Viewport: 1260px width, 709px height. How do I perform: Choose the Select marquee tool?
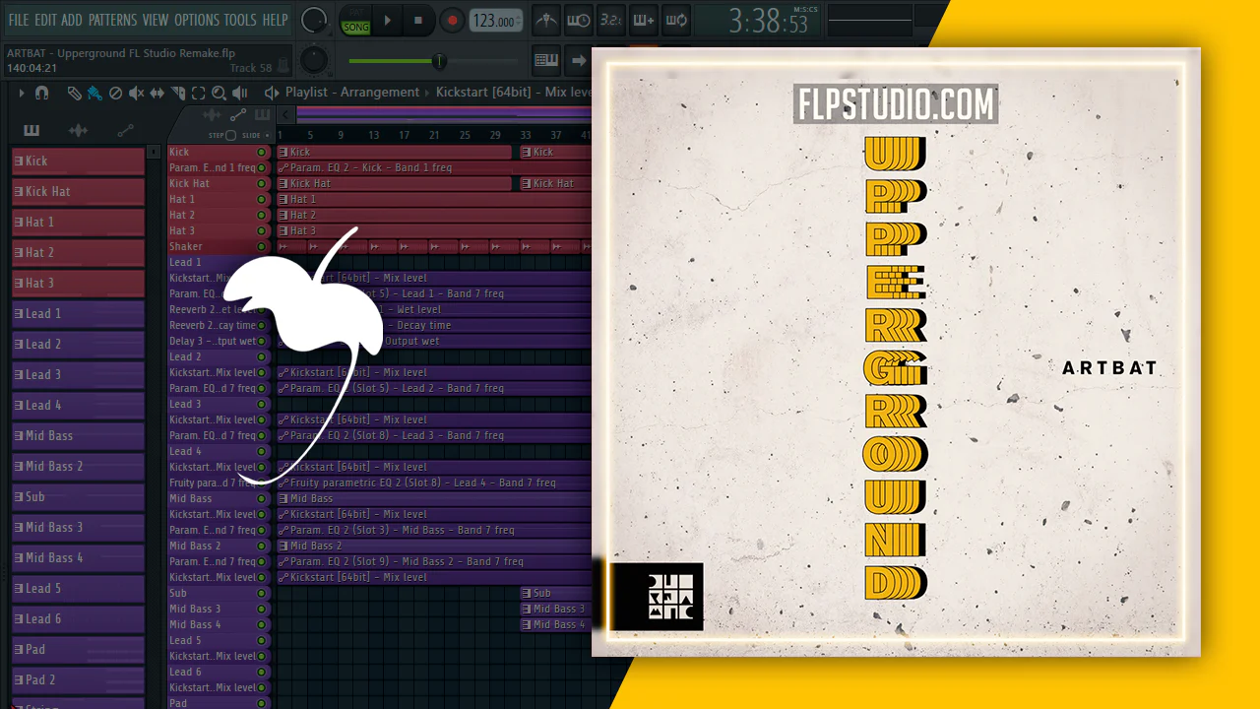pos(198,93)
